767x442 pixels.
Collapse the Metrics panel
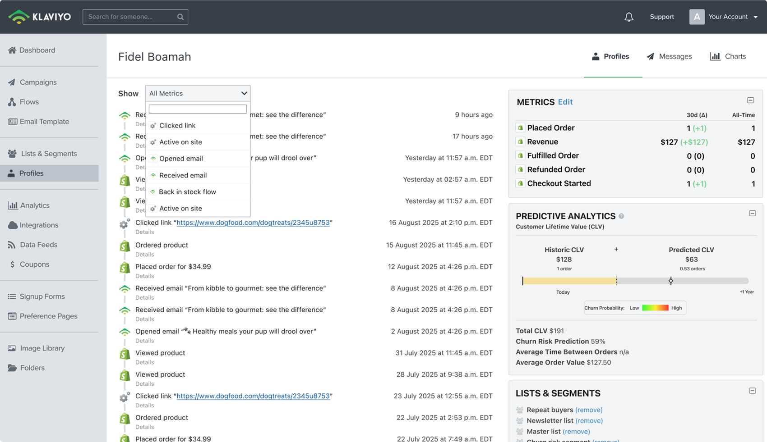point(750,100)
